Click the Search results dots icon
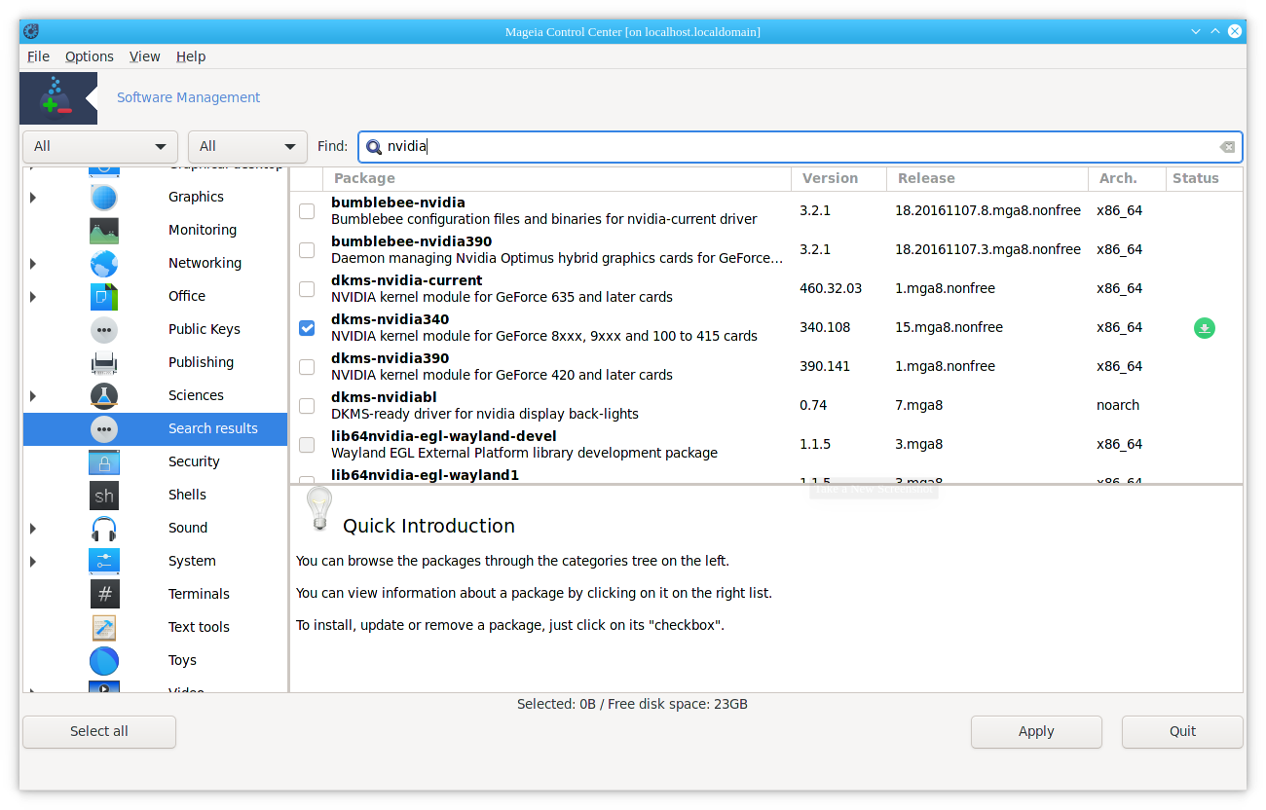Viewport: 1266px width, 810px height. coord(104,429)
